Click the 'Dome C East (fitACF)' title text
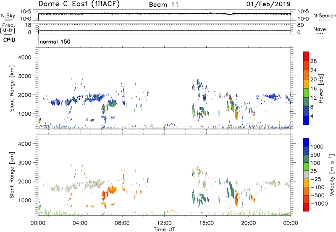Image resolution: width=336 pixels, height=232 pixels. tap(79, 4)
